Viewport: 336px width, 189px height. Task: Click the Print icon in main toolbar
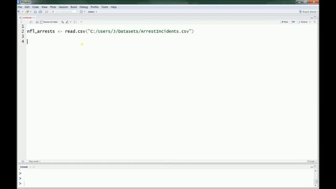tap(47, 12)
